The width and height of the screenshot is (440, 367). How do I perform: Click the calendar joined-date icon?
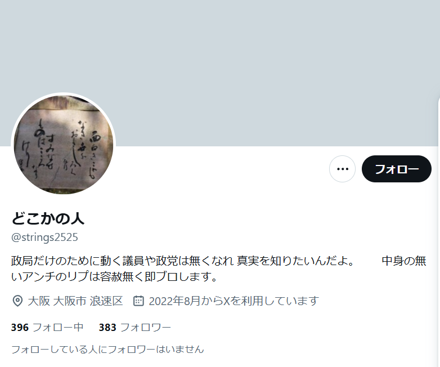pos(138,301)
